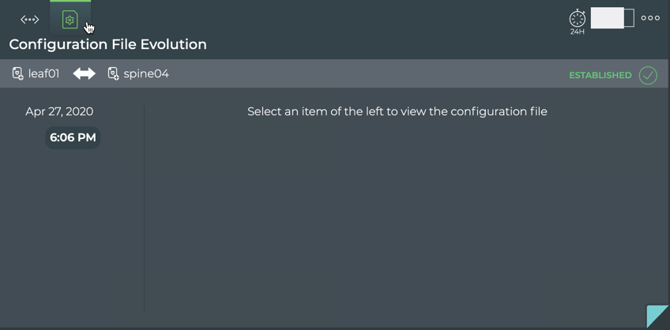The width and height of the screenshot is (670, 330).
Task: Select the leaf01 hostname label
Action: (43, 74)
